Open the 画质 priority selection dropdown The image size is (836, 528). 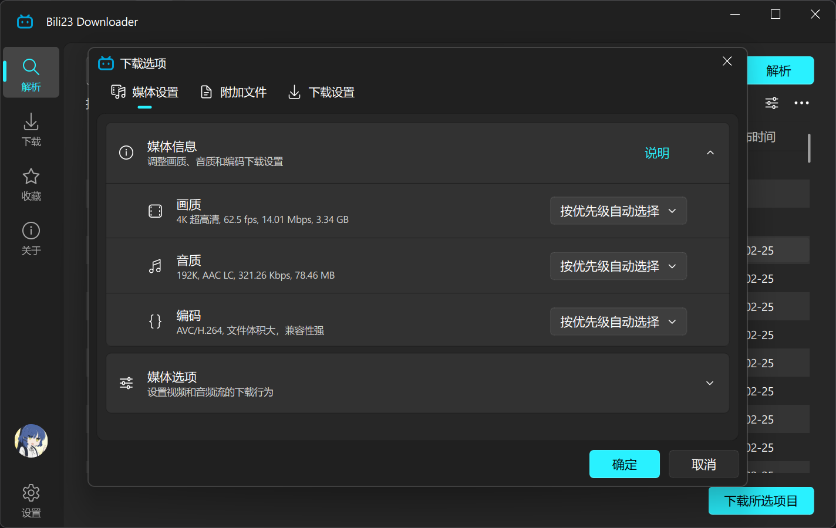click(618, 211)
